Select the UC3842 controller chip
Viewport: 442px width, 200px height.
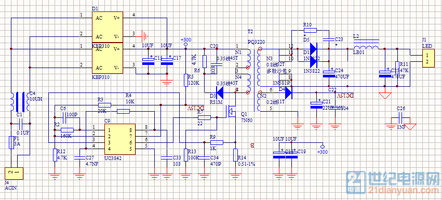coord(119,139)
